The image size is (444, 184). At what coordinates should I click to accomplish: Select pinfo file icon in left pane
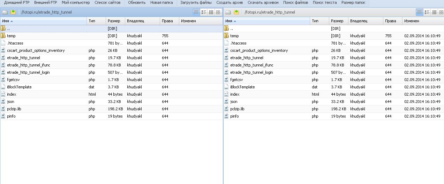[3, 116]
